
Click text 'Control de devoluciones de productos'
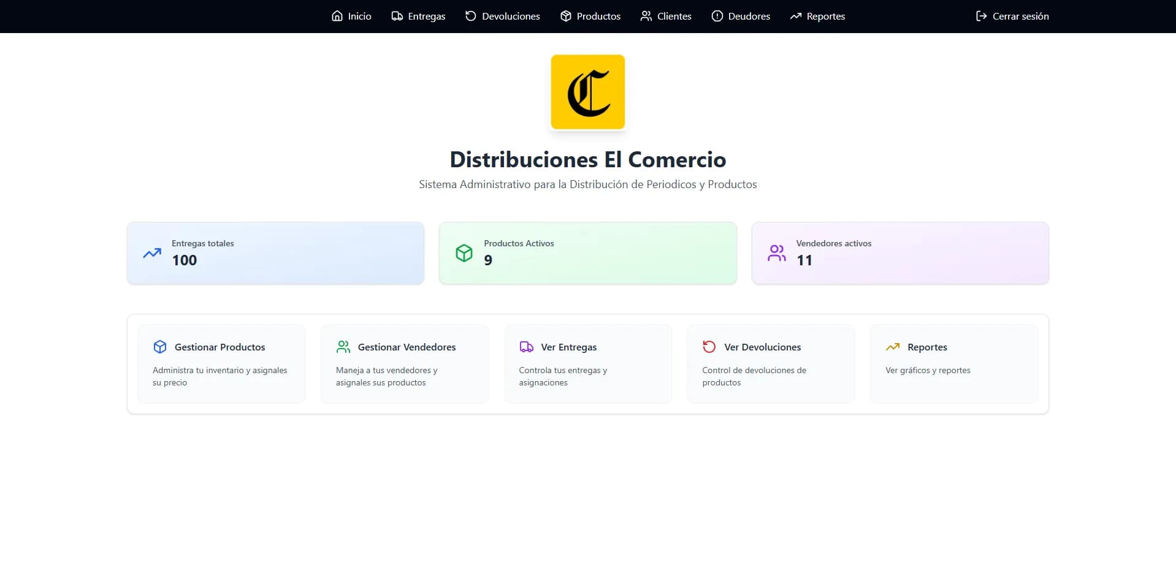coord(754,376)
